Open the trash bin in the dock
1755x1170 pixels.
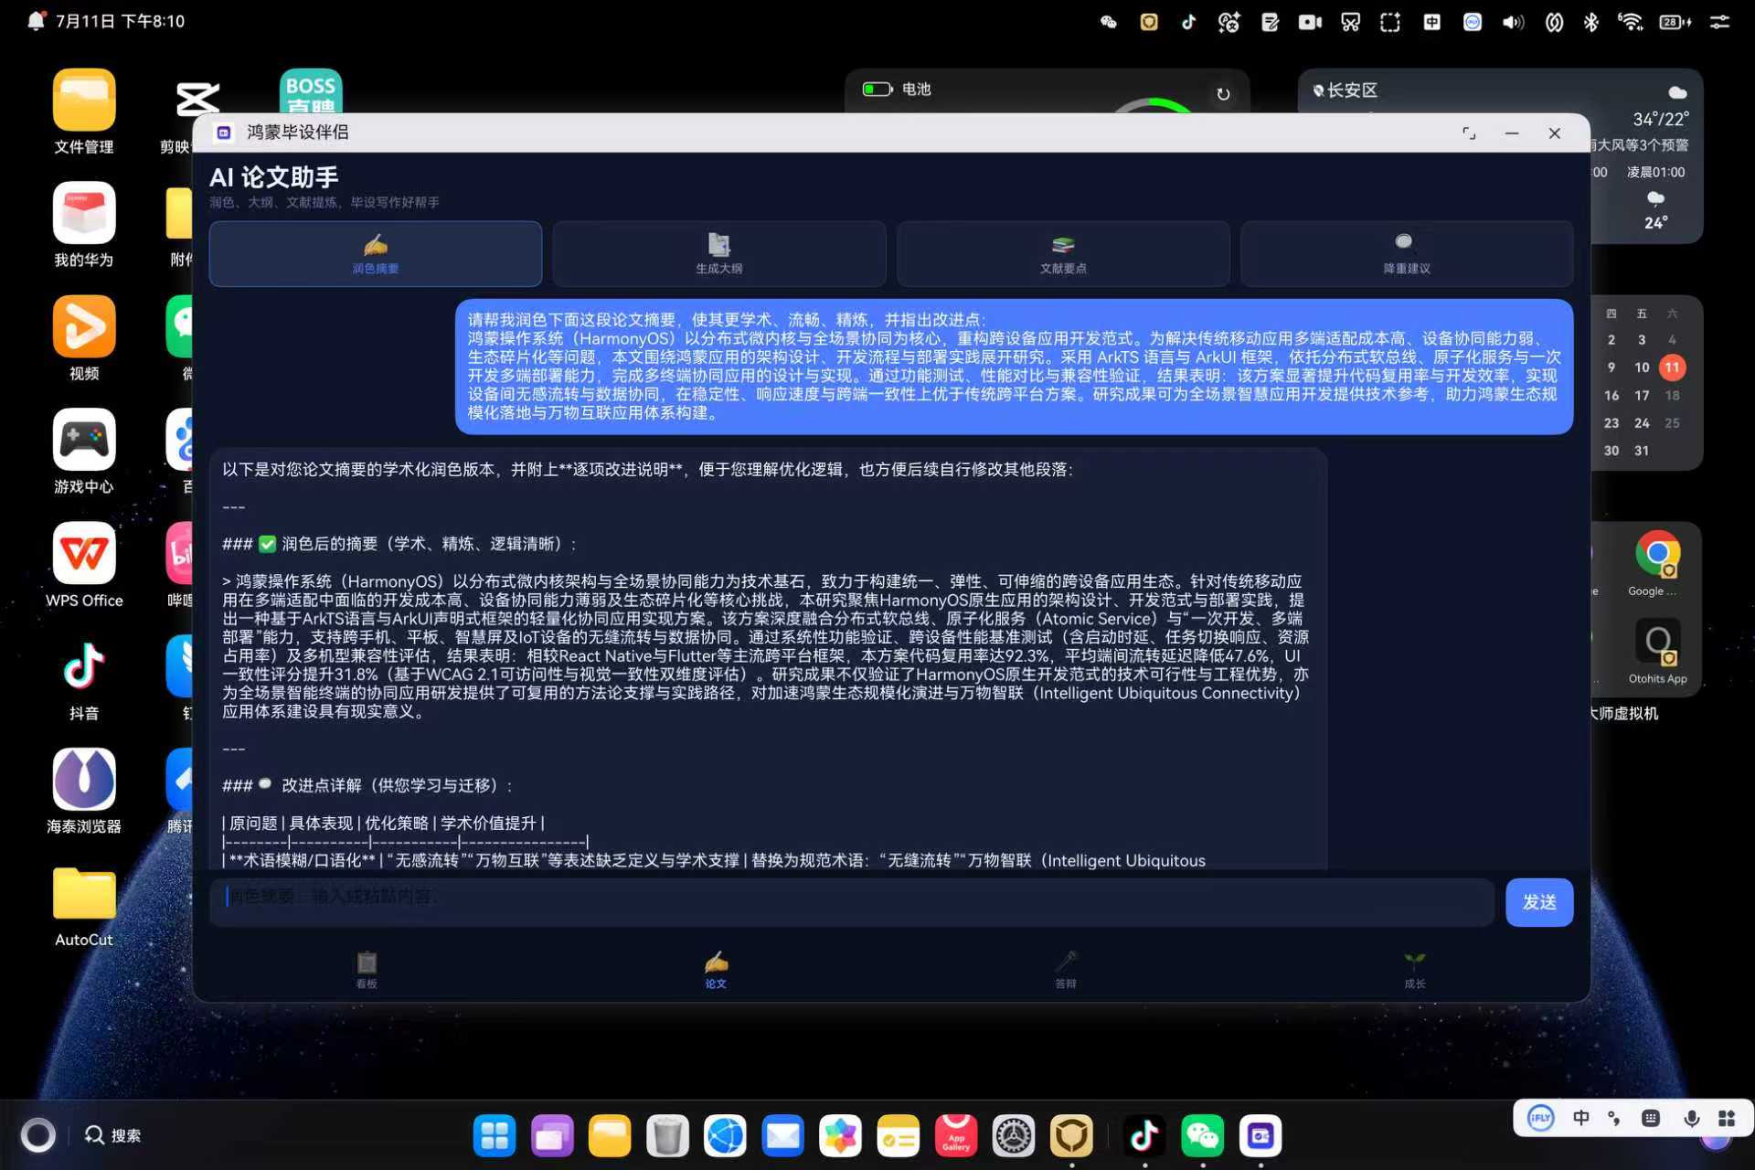coord(667,1136)
